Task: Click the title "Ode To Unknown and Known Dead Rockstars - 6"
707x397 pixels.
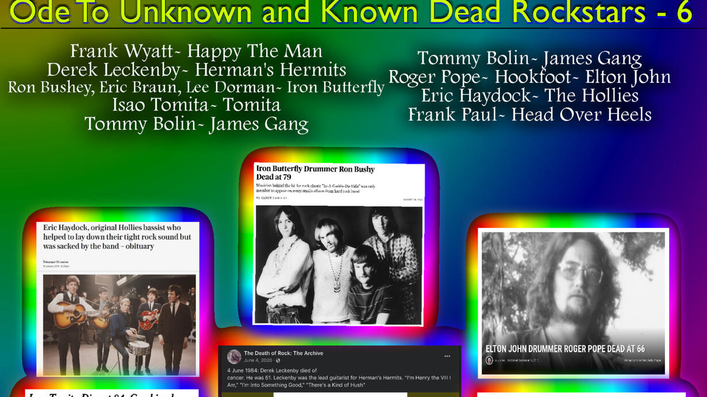Action: point(351,13)
